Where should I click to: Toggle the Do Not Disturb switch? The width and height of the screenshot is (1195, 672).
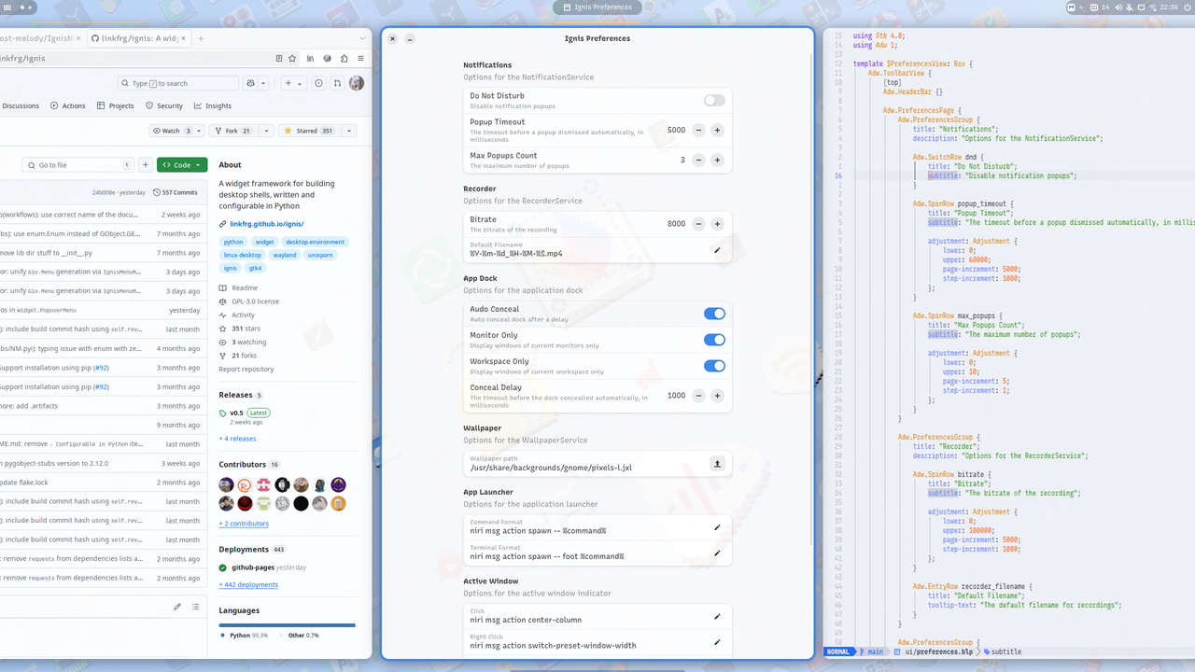click(x=714, y=100)
